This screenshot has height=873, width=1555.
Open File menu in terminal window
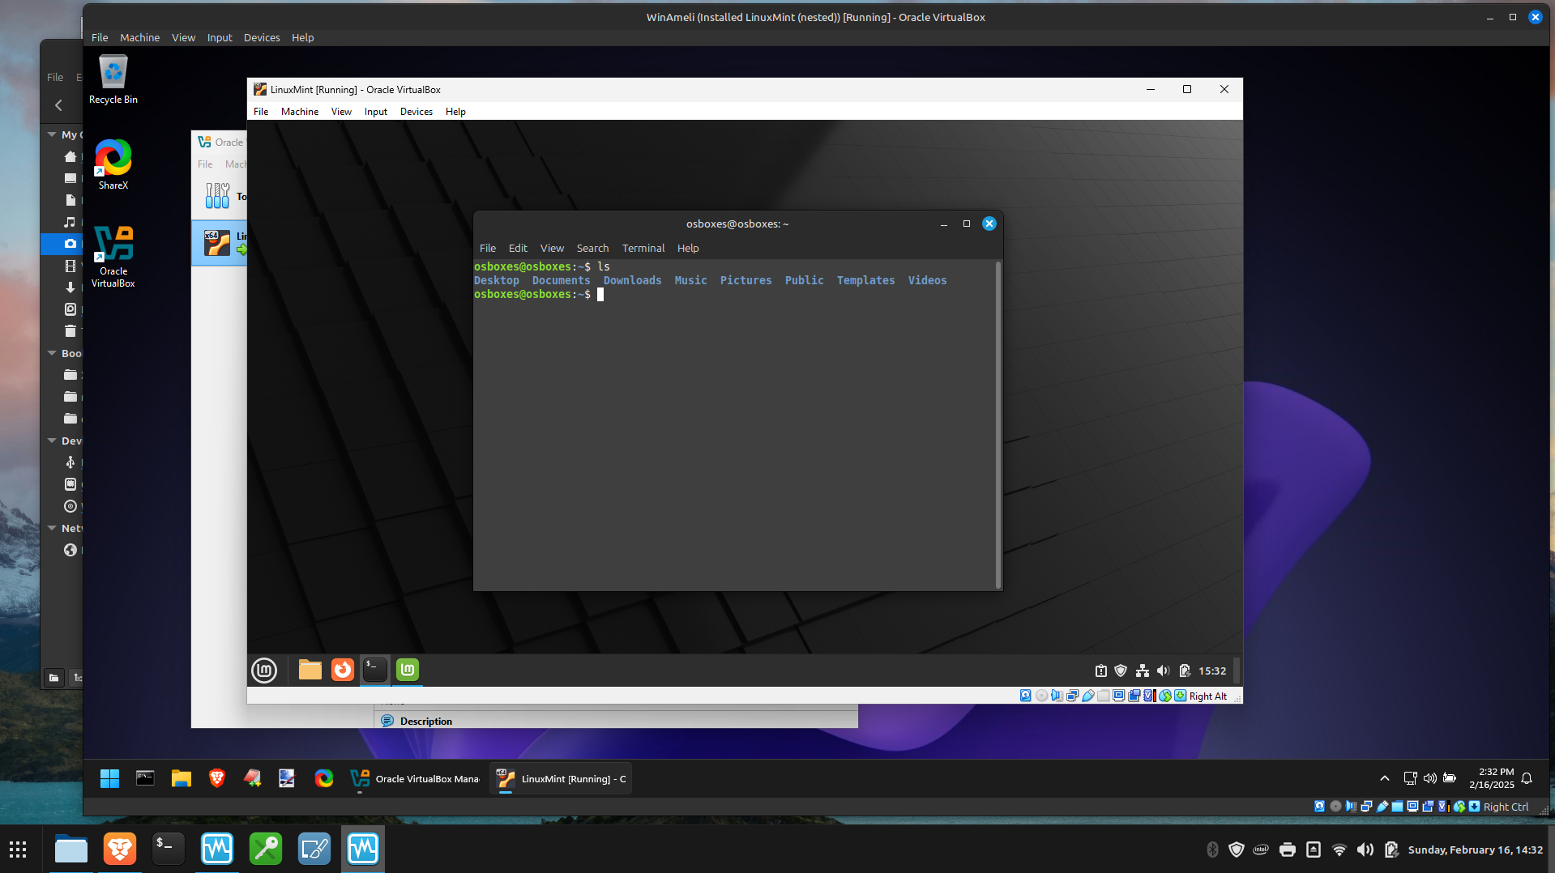click(488, 248)
